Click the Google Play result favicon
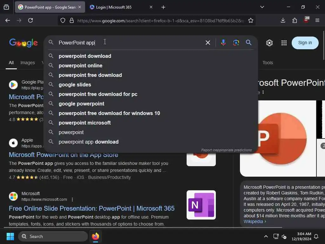Screen dimensions: 325x244 [x=13, y=85]
